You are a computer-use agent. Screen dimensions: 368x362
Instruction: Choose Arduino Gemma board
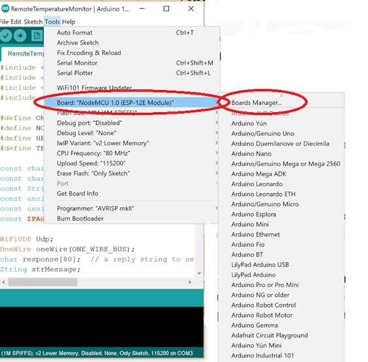coord(281,325)
